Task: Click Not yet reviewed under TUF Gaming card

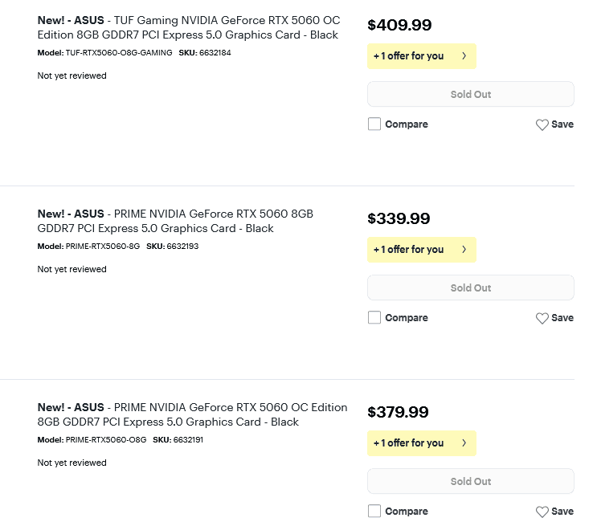Action: click(72, 75)
